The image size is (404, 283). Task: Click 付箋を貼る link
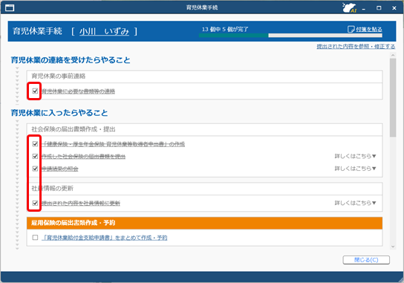[x=369, y=30]
